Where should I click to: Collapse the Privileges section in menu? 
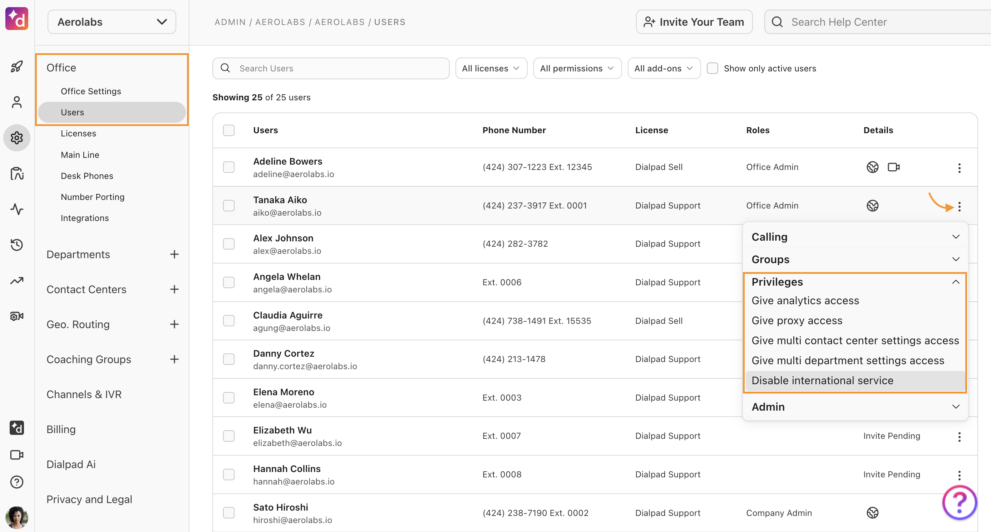point(855,282)
